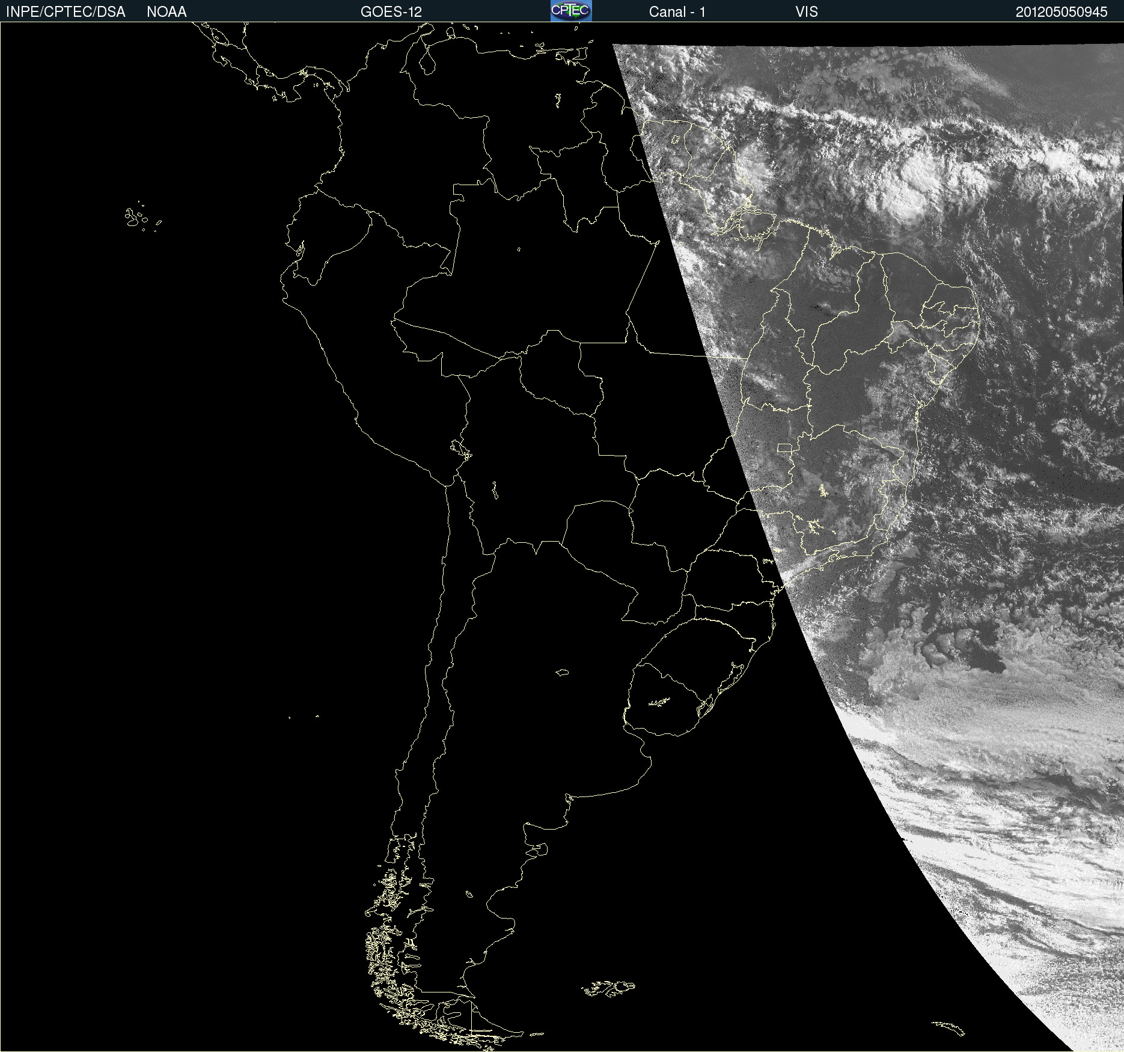Click the VIS channel label
The height and width of the screenshot is (1052, 1124).
pyautogui.click(x=807, y=12)
